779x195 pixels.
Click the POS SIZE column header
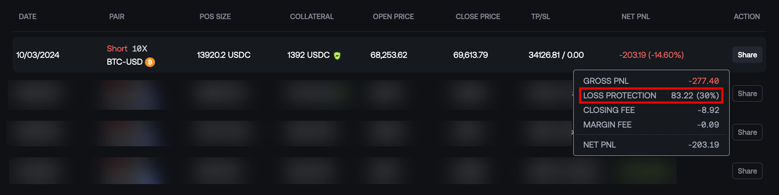pyautogui.click(x=215, y=16)
